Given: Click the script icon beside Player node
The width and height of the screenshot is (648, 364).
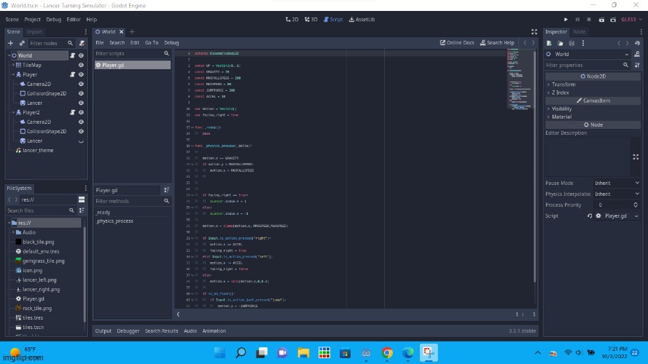Looking at the screenshot, I should point(72,74).
